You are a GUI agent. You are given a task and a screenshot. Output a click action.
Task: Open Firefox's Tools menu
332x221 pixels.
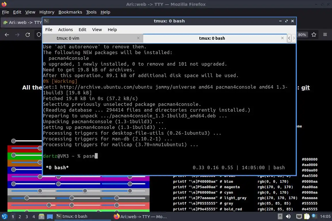click(91, 12)
